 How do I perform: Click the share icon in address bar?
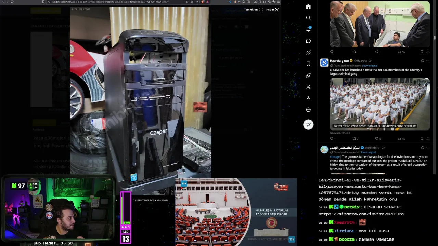[197, 2]
